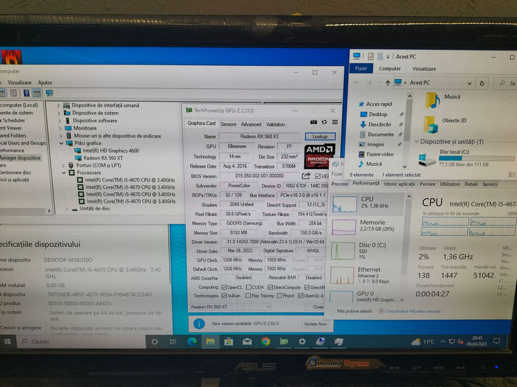Open Task View on the taskbar
The height and width of the screenshot is (387, 517).
coord(173,342)
